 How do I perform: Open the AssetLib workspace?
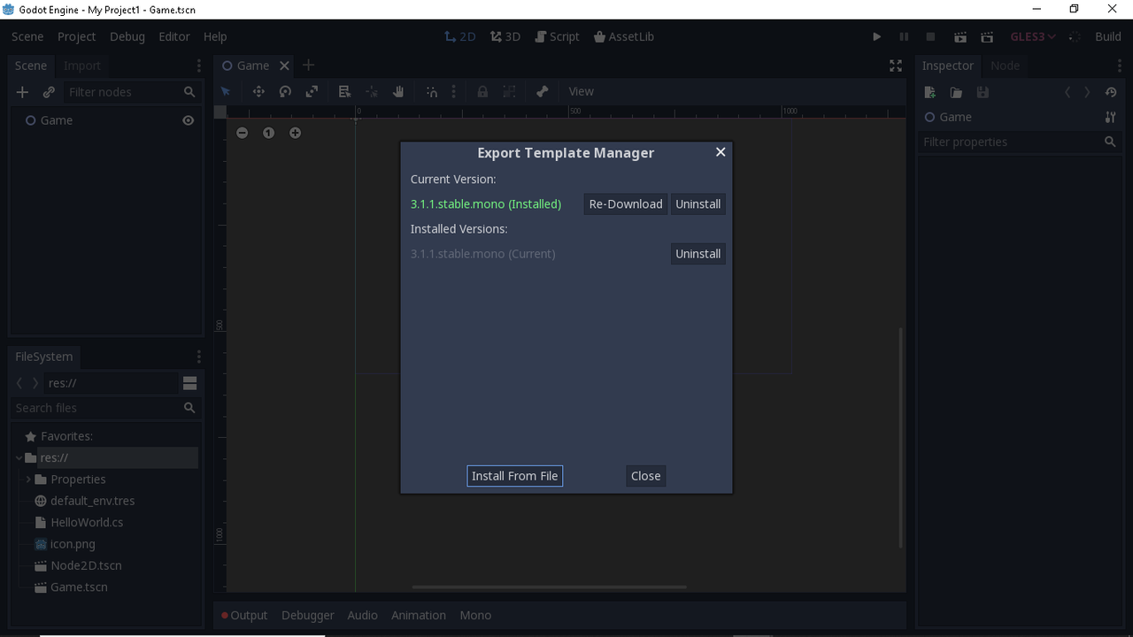tap(624, 36)
